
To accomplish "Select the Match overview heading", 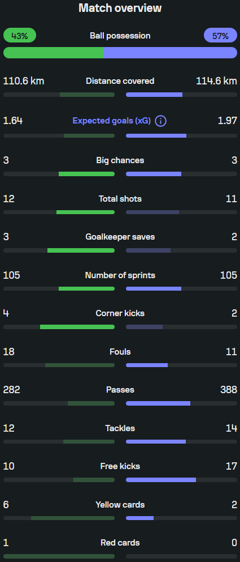I will click(120, 8).
